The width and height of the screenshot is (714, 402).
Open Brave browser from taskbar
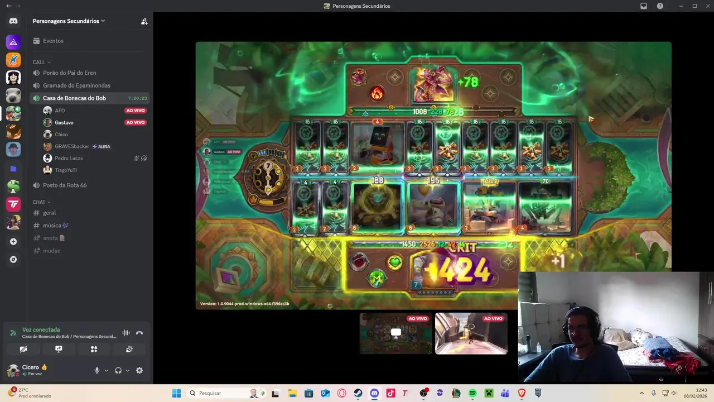tap(522, 393)
